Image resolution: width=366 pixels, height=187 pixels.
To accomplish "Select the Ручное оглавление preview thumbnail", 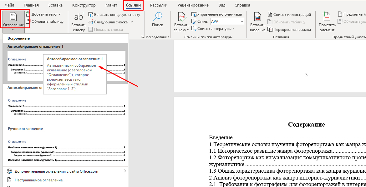I will point(67,151).
